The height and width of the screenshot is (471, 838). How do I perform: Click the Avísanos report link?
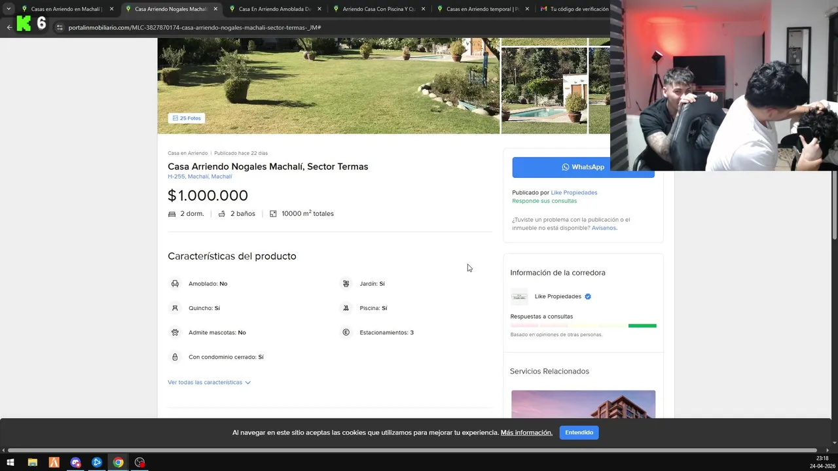point(604,228)
